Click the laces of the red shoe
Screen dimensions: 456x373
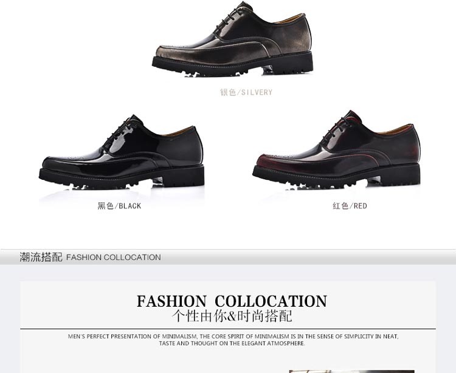pyautogui.click(x=335, y=130)
